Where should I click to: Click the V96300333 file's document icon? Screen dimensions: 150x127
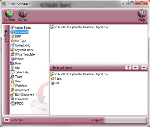pos(52,74)
